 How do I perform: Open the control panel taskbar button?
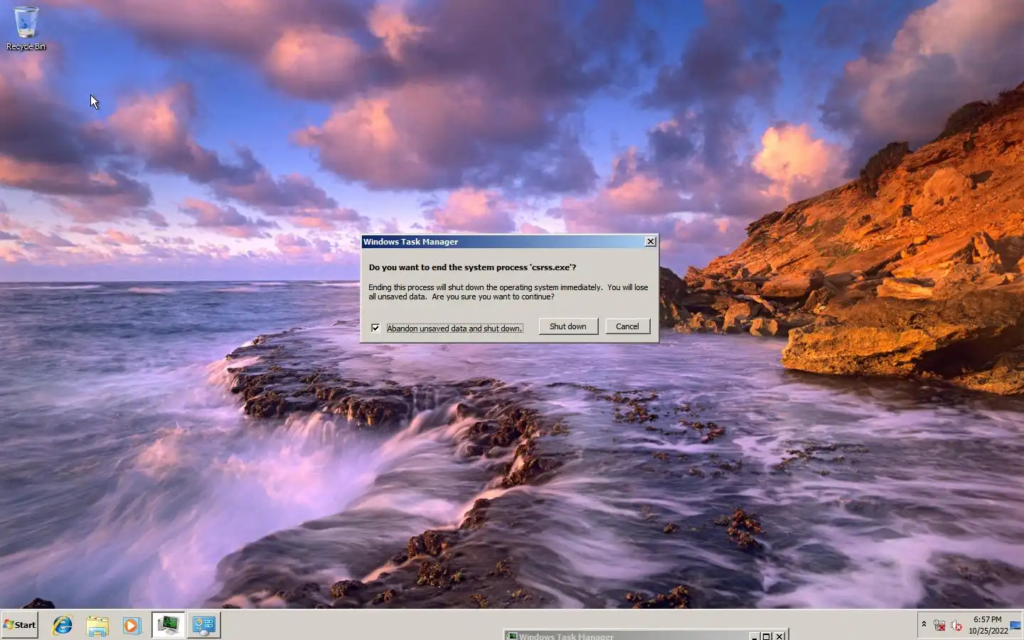[203, 625]
